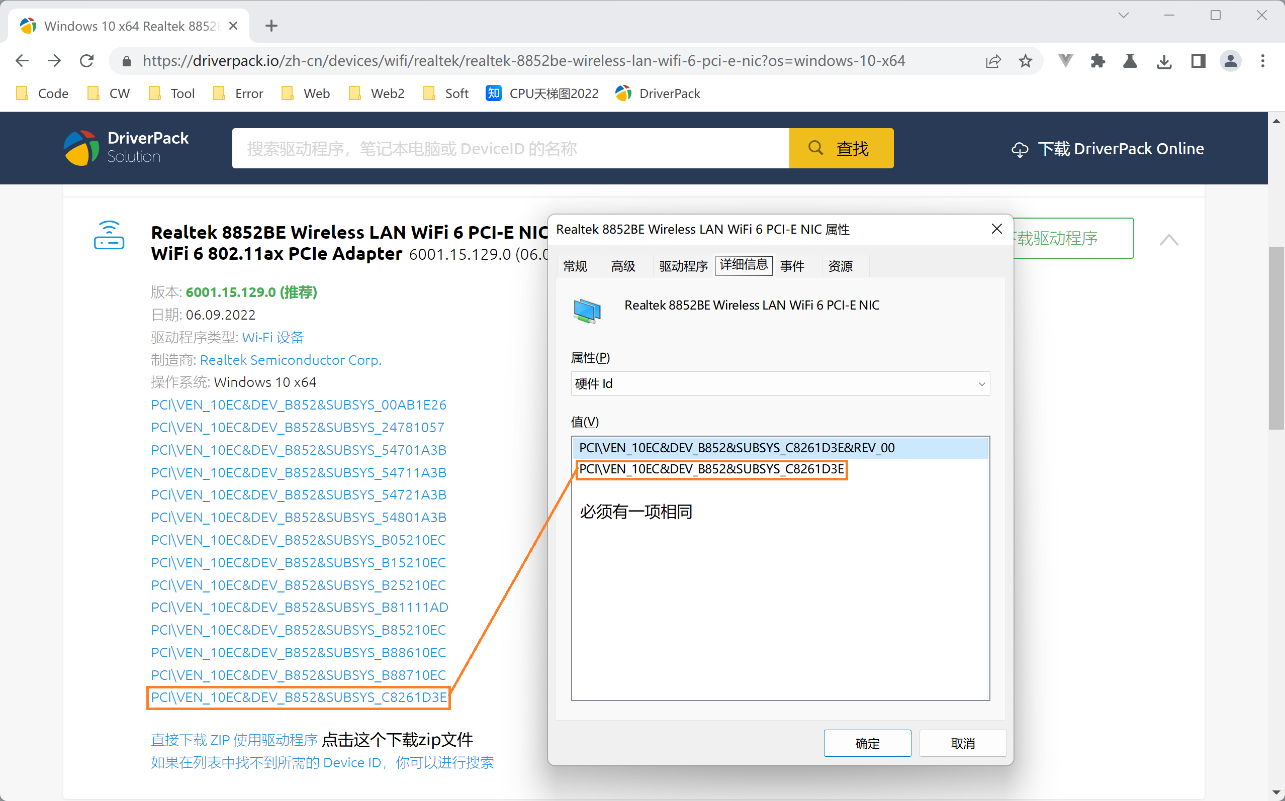Open hardware ID link SUBSYS_B15210EC

(x=298, y=562)
